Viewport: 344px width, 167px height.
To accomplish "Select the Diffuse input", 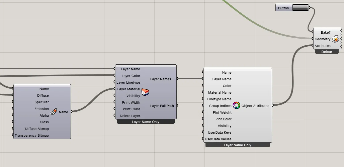I will [43, 96].
